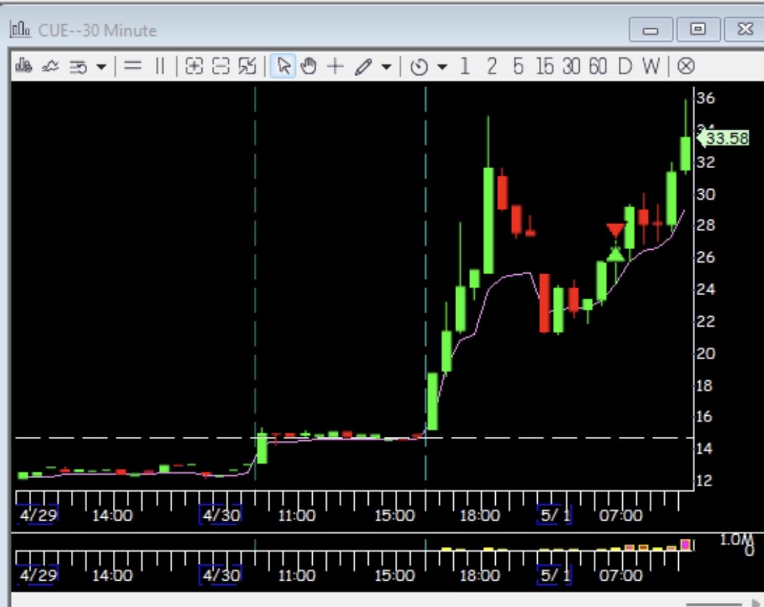The height and width of the screenshot is (607, 764).
Task: Switch to 30 minute timeframe
Action: tap(571, 65)
